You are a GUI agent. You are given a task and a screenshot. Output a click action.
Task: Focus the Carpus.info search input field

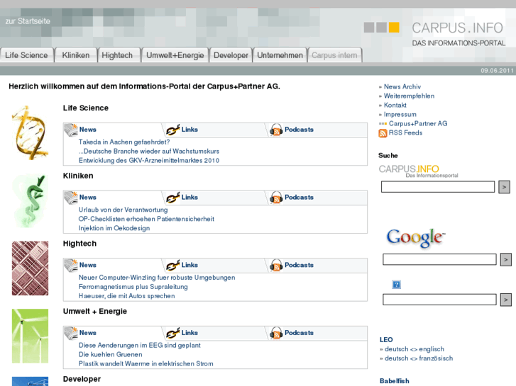[438, 187]
